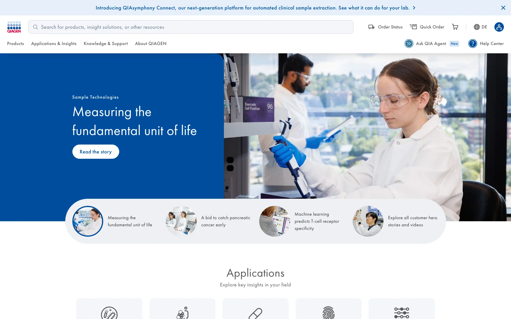
Task: Dismiss the QIAsymphony Connect announcement banner
Action: pos(503,8)
